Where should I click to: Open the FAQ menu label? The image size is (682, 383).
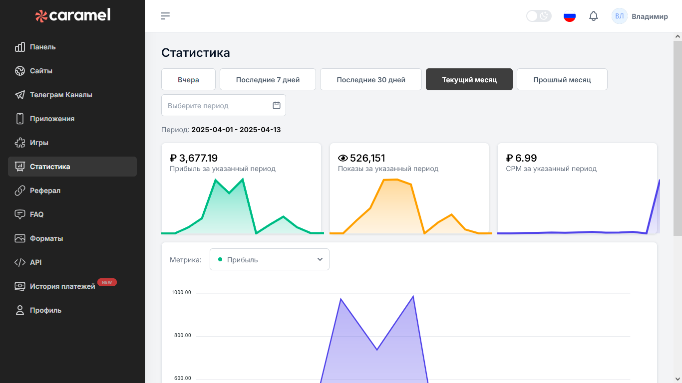[x=37, y=214]
